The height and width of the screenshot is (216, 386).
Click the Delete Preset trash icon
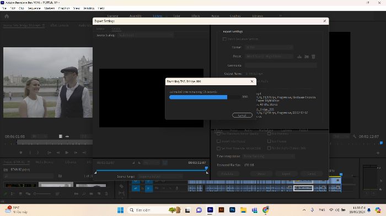pos(313,57)
